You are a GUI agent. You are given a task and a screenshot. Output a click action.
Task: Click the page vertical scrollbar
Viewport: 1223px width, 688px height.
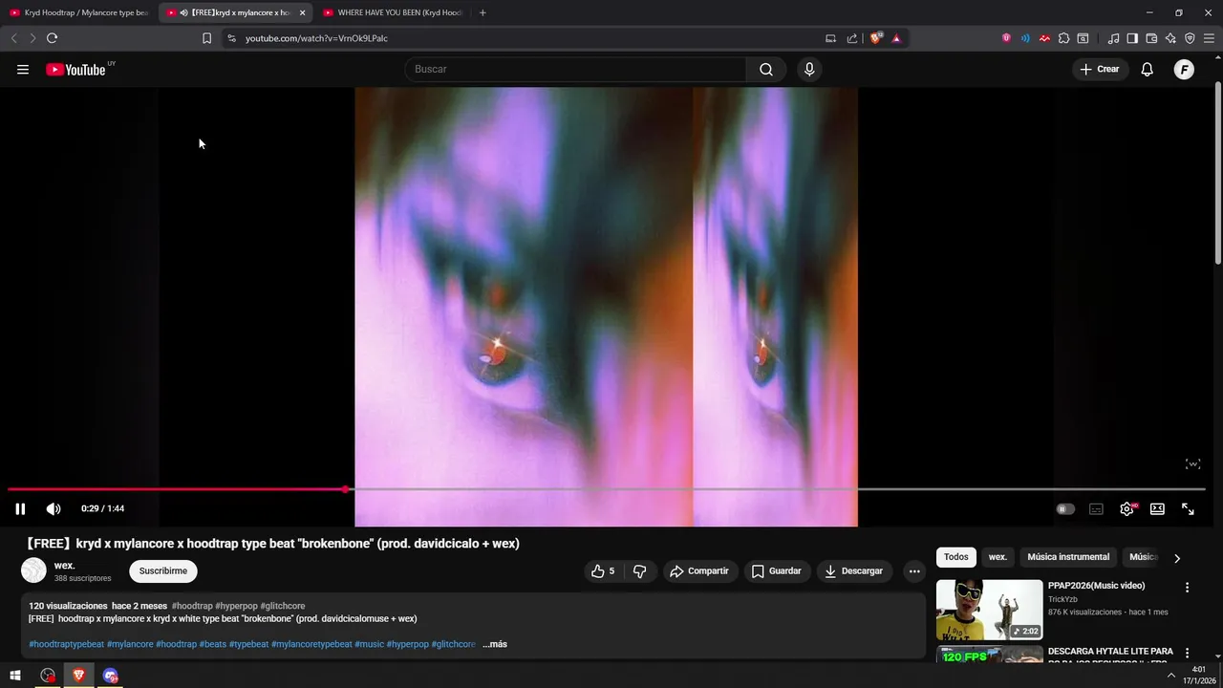point(1217,172)
